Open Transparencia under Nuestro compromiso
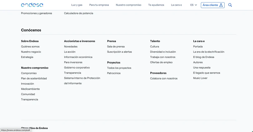This screenshot has width=253, height=132. click(30, 100)
